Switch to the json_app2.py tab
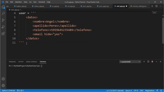Screen dimensions: 164x92 click(103, 6)
